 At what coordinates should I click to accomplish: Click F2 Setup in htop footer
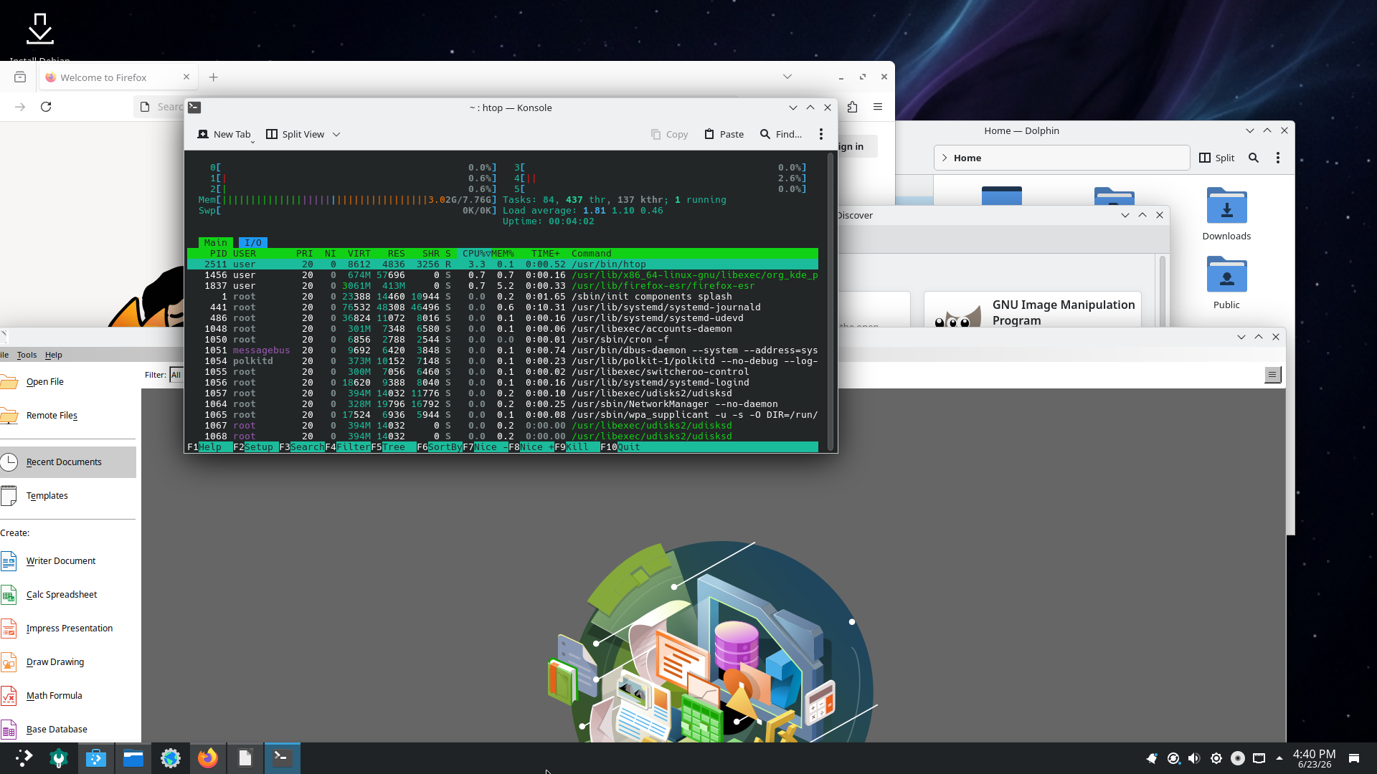coord(254,447)
